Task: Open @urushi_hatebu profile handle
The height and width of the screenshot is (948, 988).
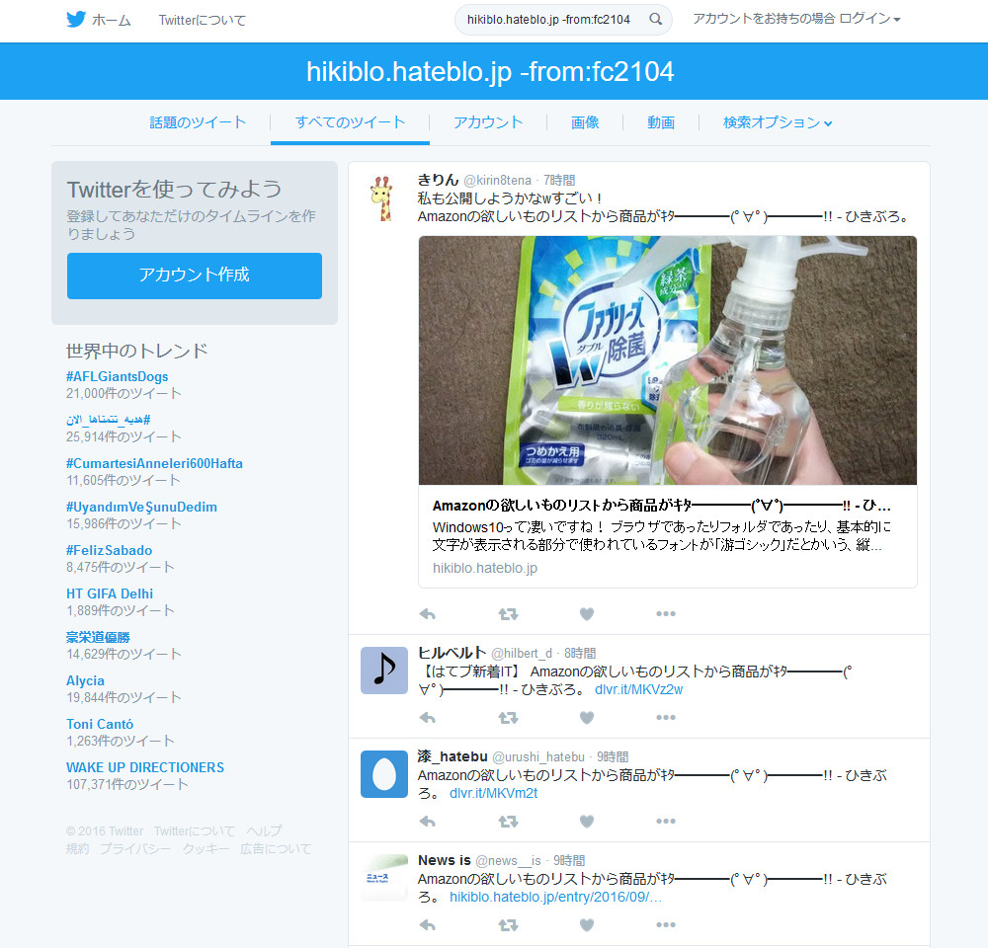Action: coord(538,757)
